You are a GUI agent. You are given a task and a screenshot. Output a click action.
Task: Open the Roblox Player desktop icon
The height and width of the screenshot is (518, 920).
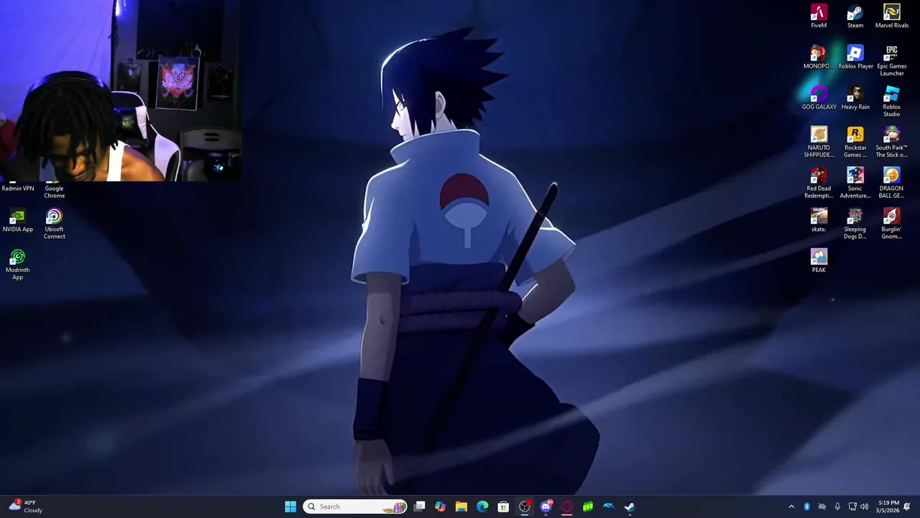pos(855,58)
